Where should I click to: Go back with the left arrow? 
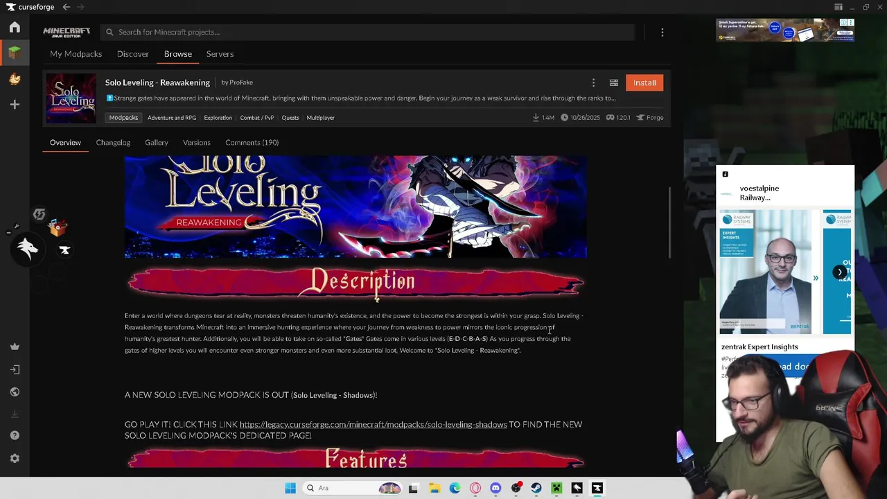[x=66, y=7]
